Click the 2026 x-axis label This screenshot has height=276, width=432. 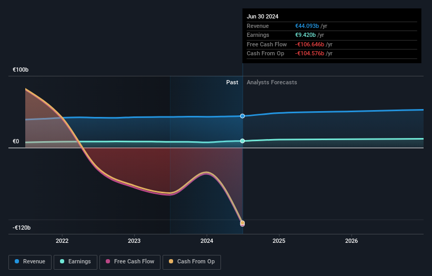(x=351, y=241)
